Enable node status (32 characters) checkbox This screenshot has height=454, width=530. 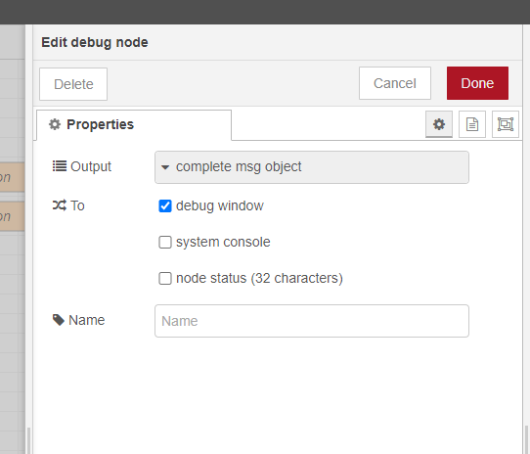[165, 278]
